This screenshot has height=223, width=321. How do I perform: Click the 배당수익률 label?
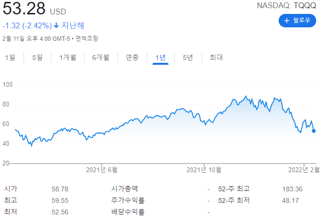(x=128, y=211)
